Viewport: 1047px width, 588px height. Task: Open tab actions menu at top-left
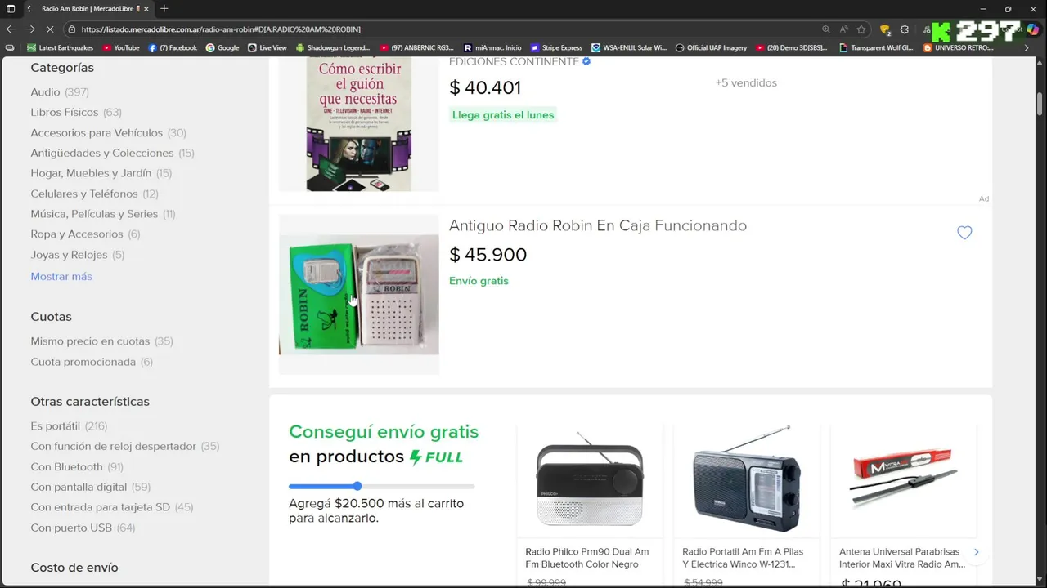(11, 8)
